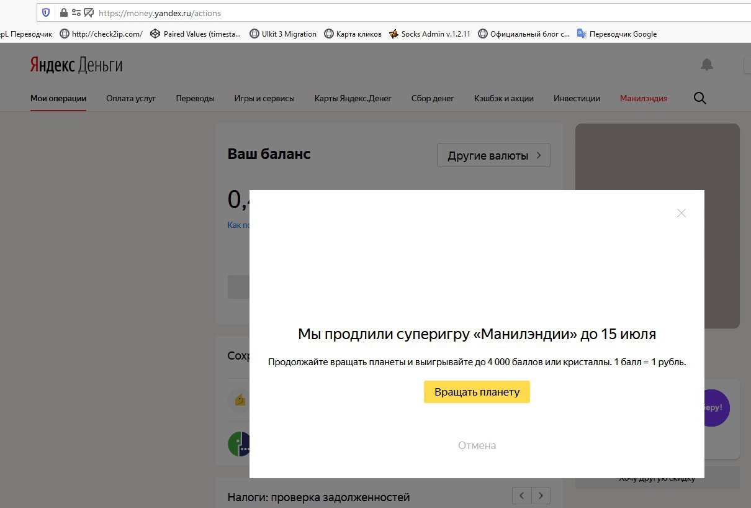751x508 pixels.
Task: Open the Игры и сервисы menu item
Action: coord(264,98)
